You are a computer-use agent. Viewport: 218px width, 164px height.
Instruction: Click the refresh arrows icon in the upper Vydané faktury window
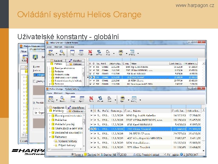click(99, 52)
